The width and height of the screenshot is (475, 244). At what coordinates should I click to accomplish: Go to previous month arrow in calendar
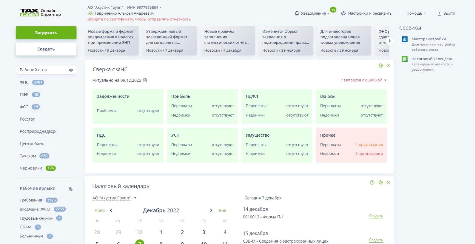(x=111, y=210)
